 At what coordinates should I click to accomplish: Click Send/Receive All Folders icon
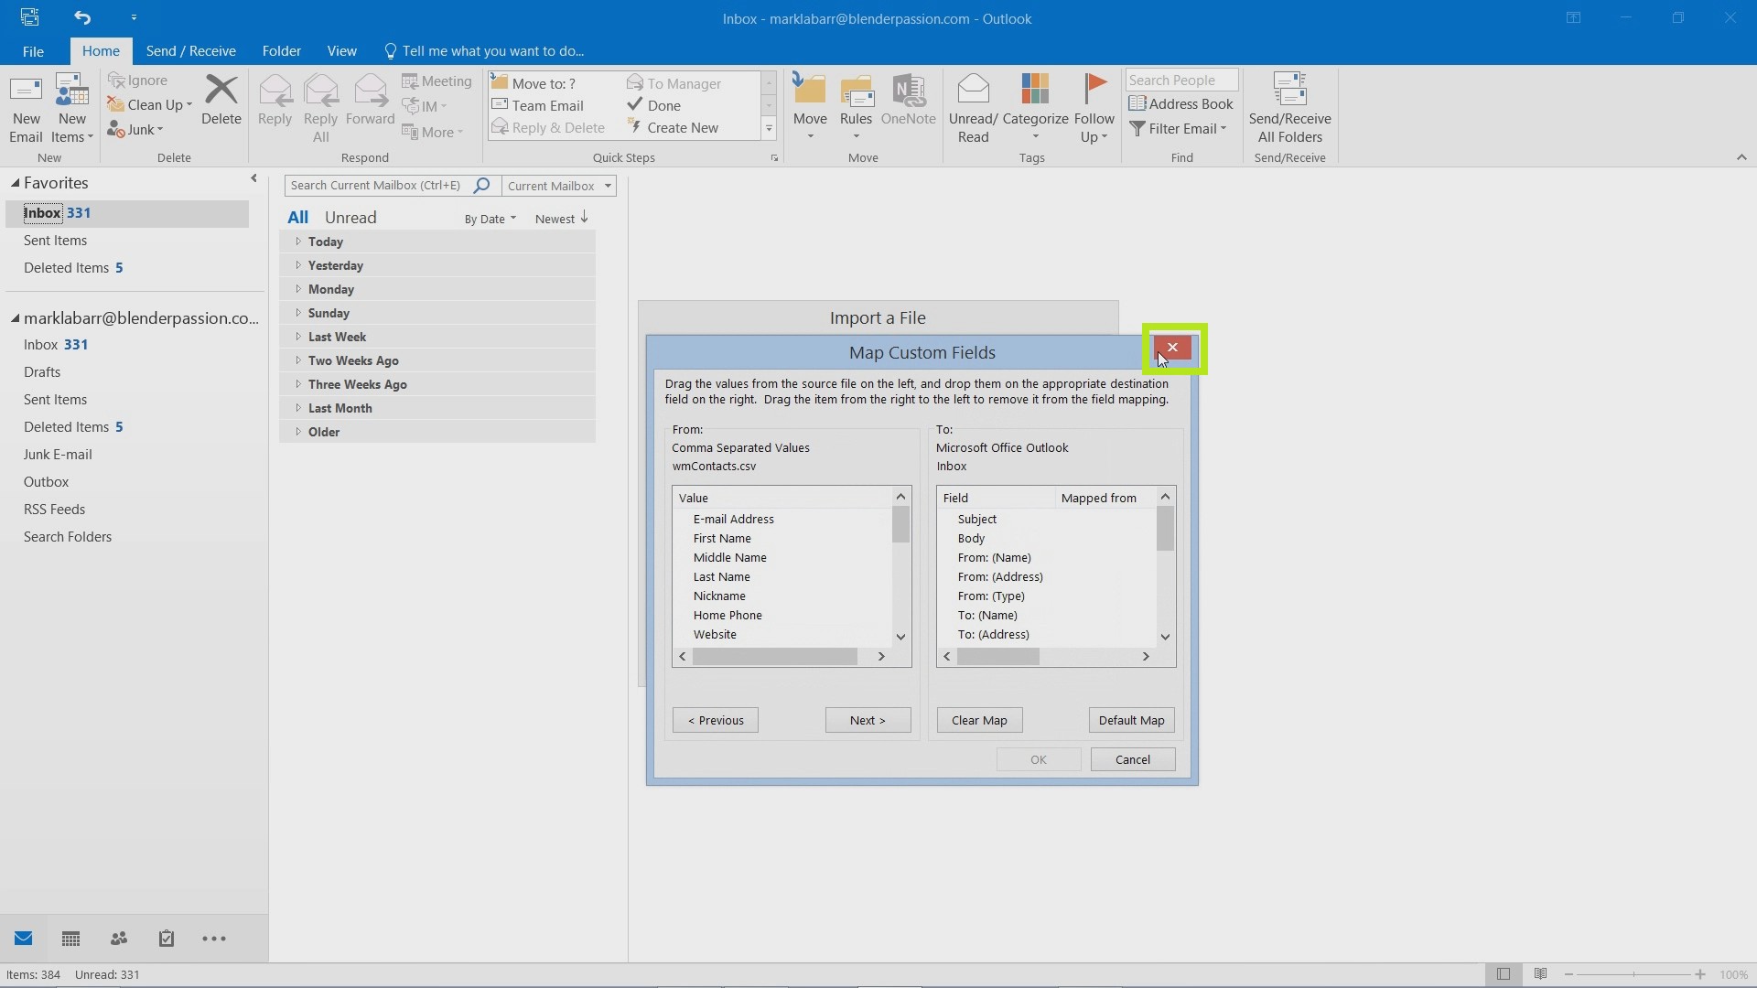[1289, 108]
